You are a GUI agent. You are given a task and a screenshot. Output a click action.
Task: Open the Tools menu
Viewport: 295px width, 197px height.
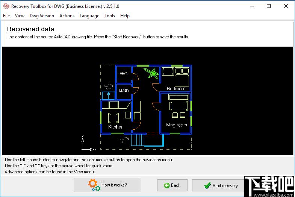pos(110,16)
